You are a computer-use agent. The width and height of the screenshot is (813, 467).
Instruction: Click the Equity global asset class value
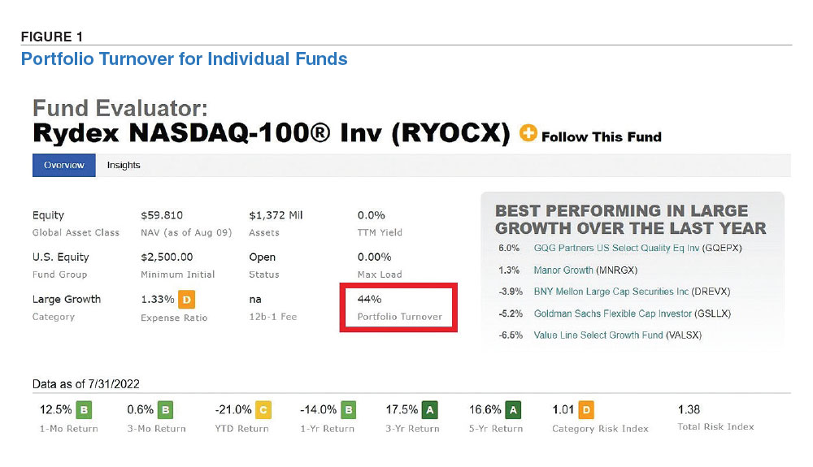pyautogui.click(x=48, y=215)
